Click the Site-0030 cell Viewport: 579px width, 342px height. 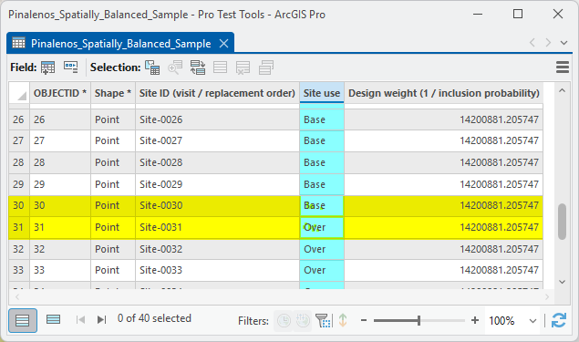[x=217, y=205]
